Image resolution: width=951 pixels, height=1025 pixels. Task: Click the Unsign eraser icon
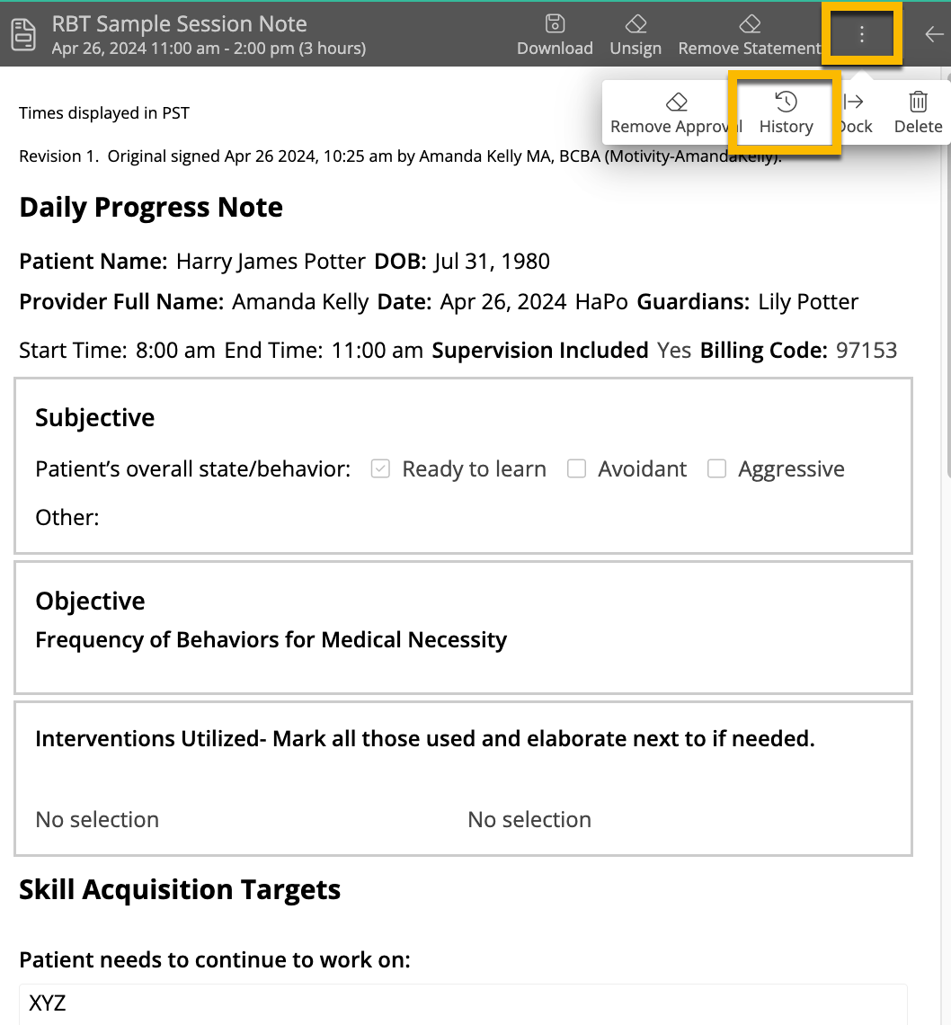[635, 24]
